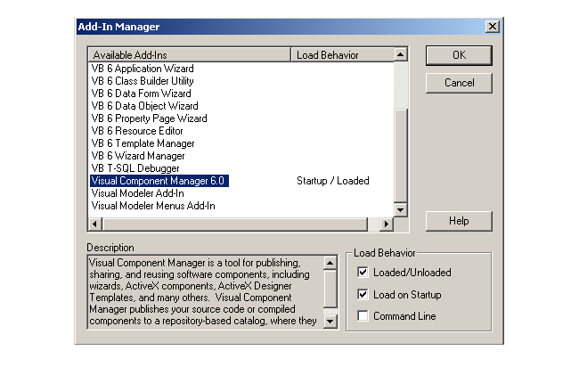
Task: Select VB 6 Data Form Wizard
Action: (141, 94)
